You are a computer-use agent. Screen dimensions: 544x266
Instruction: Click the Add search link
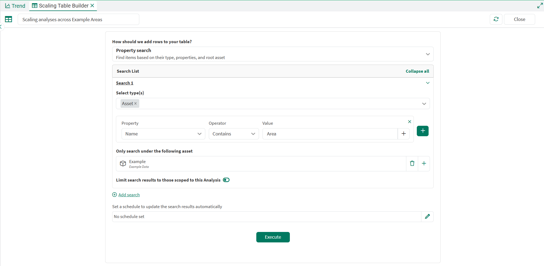[x=129, y=195]
